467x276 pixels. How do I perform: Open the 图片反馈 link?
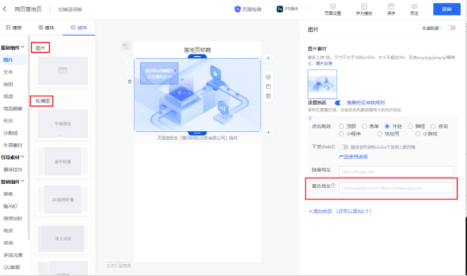pos(324,63)
